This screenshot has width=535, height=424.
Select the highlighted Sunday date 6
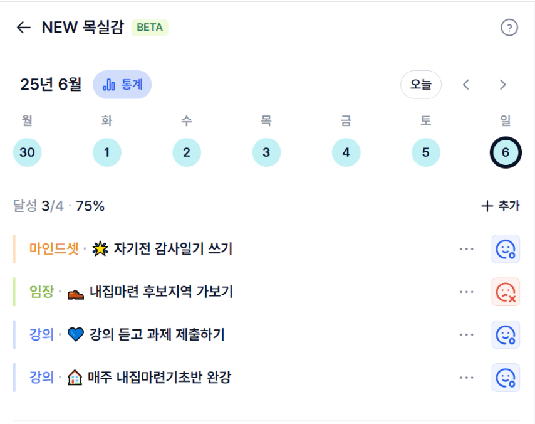tap(506, 152)
